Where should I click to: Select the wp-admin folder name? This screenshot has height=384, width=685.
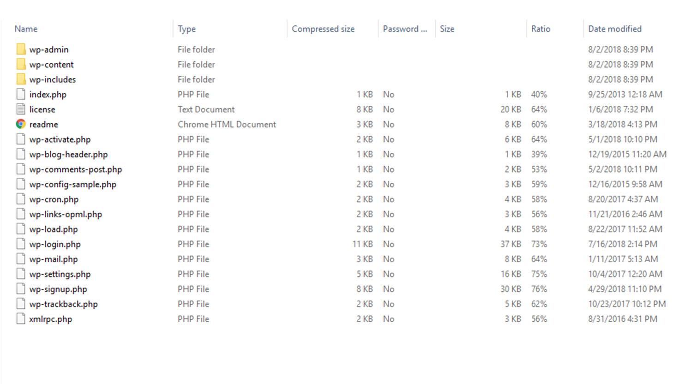[49, 49]
